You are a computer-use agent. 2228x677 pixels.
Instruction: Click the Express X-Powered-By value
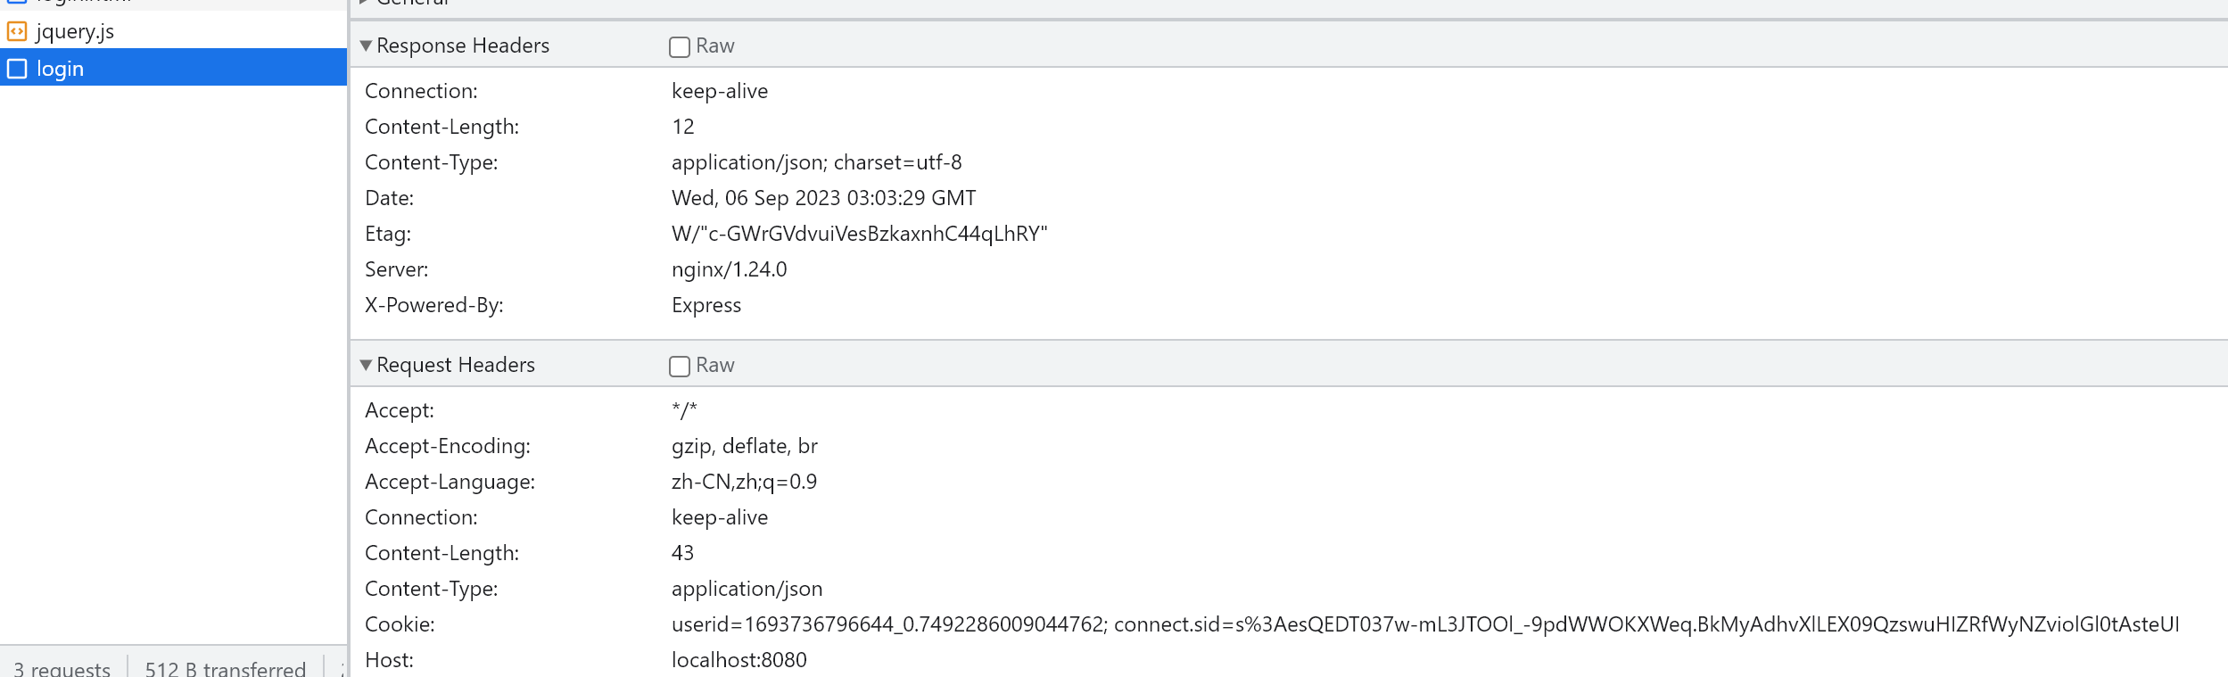coord(706,305)
